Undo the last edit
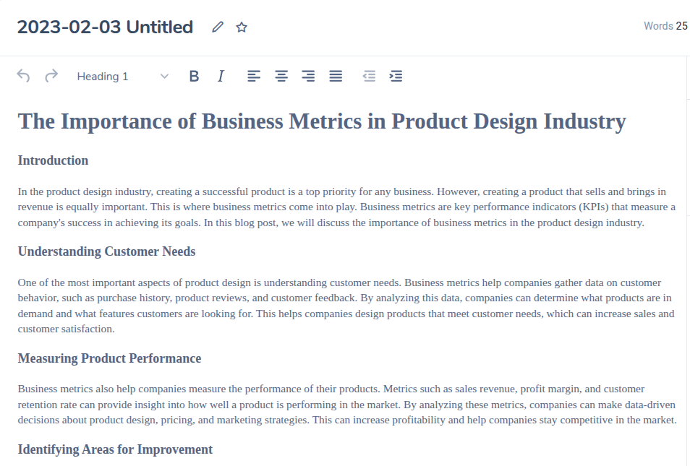Image resolution: width=690 pixels, height=466 pixels. (x=23, y=76)
